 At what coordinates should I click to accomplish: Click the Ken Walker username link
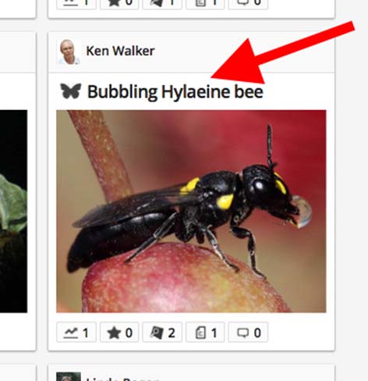click(120, 51)
